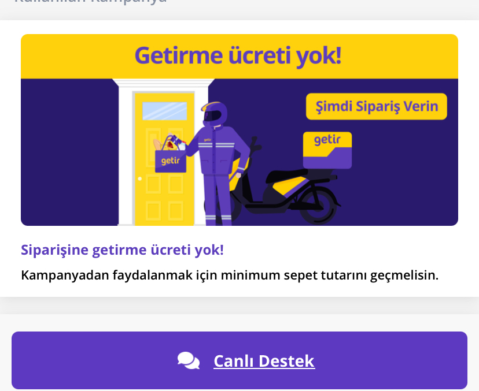Click the partially visible Kampanya header
The height and width of the screenshot is (391, 479).
tap(91, 2)
